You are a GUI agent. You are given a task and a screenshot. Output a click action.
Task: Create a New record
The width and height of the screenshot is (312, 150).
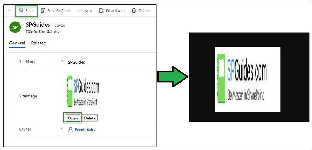(85, 11)
